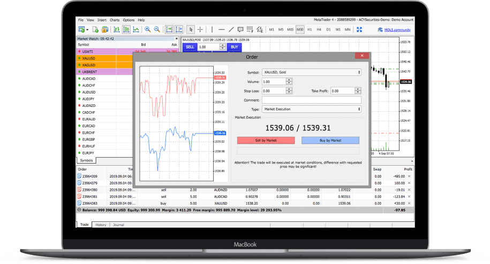Viewport: 490px width, 264px height.
Task: Open the MQL5.community link
Action: pos(394,30)
